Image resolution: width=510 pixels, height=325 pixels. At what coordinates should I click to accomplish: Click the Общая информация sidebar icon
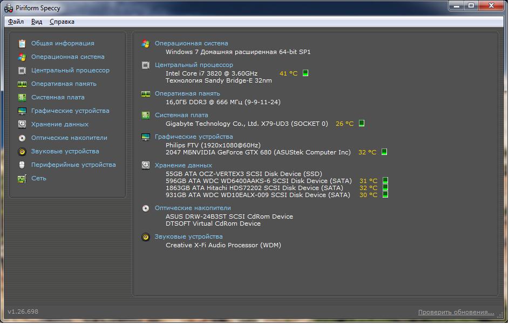[22, 43]
